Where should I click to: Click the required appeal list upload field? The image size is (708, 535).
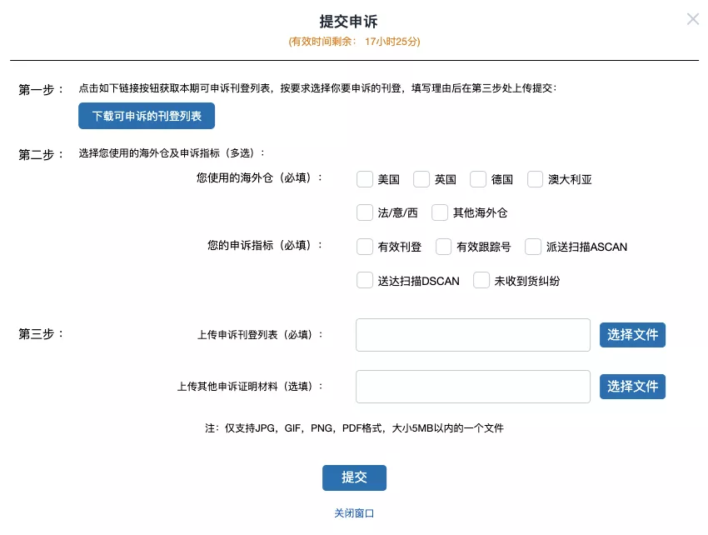click(x=472, y=334)
